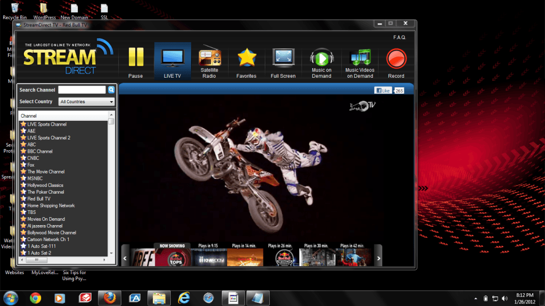Screen dimensions: 545x306
Task: Open the Windows Start menu
Action: (x=11, y=299)
